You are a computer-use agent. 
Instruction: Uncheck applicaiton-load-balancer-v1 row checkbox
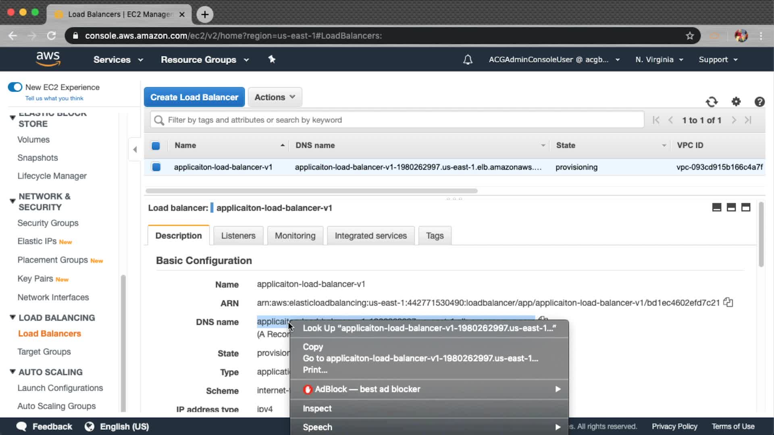point(156,167)
